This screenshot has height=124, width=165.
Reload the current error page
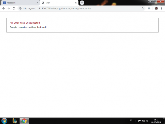14,8
